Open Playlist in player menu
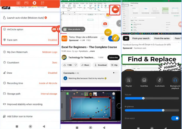The height and width of the screenshot is (129, 182). [128, 82]
